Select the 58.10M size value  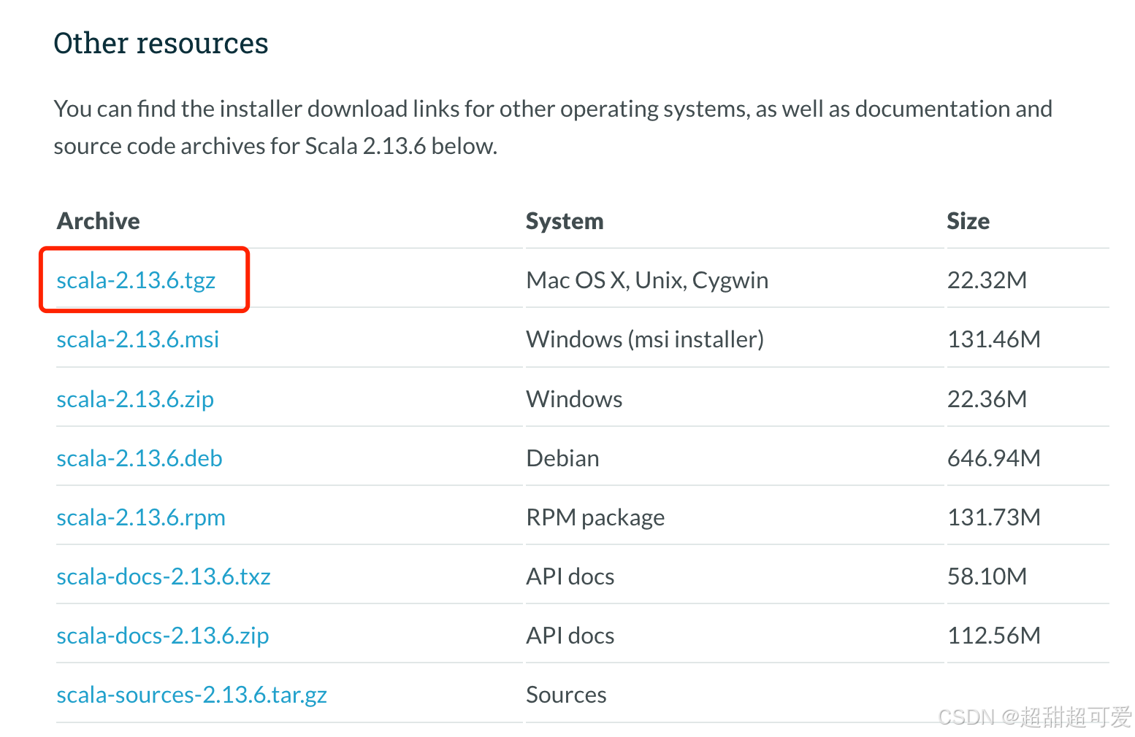point(987,576)
